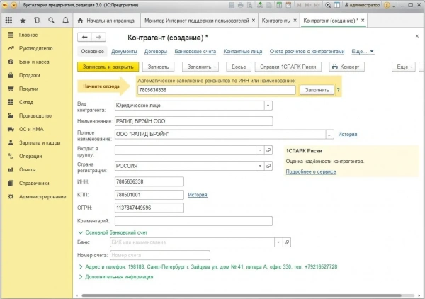
Task: Open the sections menu grid icon
Action: [8, 21]
